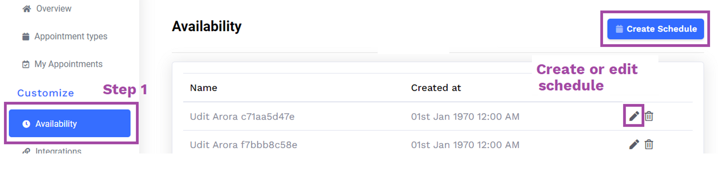The width and height of the screenshot is (718, 189).
Task: Click the home icon beside Overview
Action: [27, 9]
